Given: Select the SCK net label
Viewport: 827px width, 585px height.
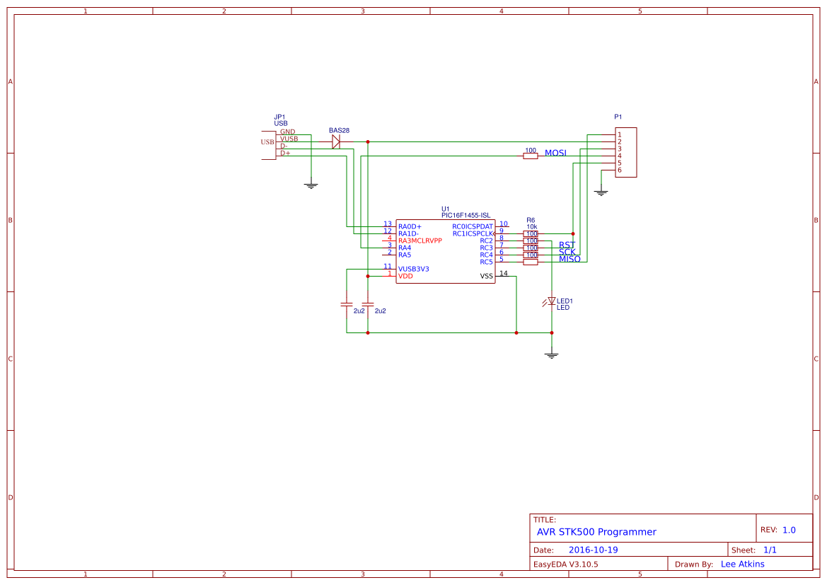Looking at the screenshot, I should (x=567, y=252).
